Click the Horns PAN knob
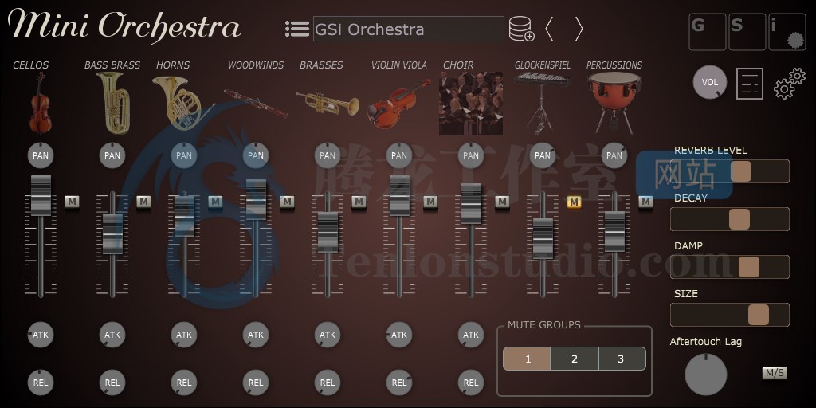This screenshot has height=408, width=816. click(184, 155)
